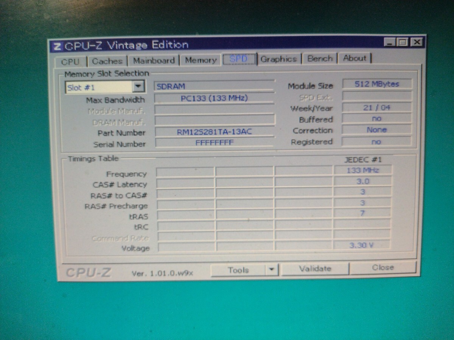The height and width of the screenshot is (340, 454).
Task: Click the CPU-Z title bar Z icon
Action: [x=57, y=46]
